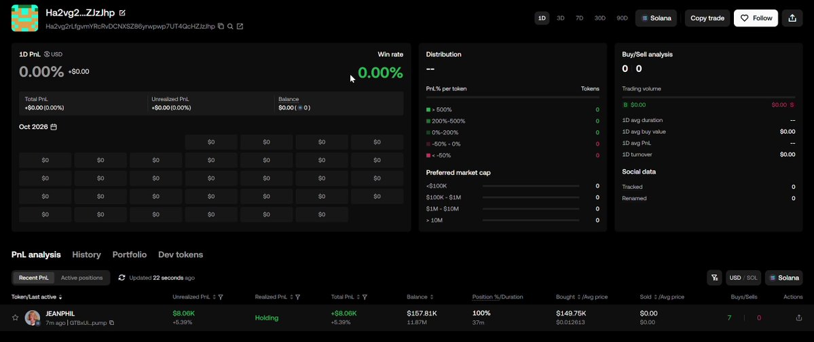The width and height of the screenshot is (814, 342).
Task: Copy the full wallet address
Action: [221, 26]
